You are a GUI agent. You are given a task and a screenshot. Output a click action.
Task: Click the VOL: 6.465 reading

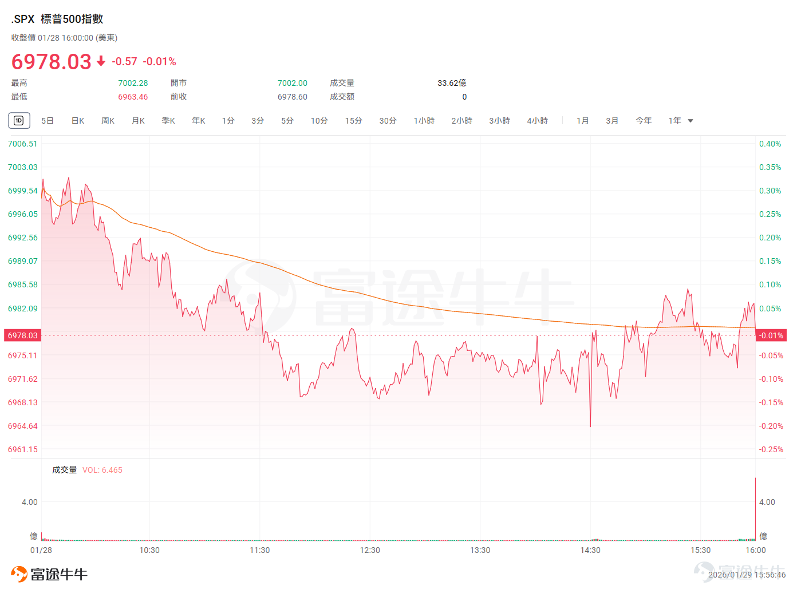pyautogui.click(x=102, y=470)
